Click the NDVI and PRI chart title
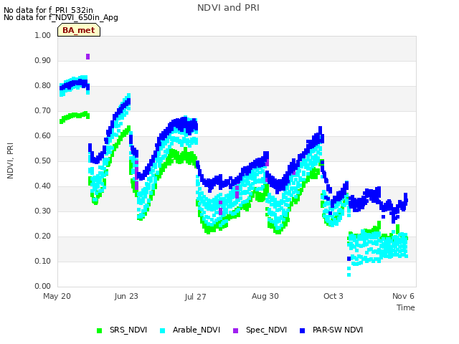Viewport: 459px width, 344px height. (x=228, y=8)
